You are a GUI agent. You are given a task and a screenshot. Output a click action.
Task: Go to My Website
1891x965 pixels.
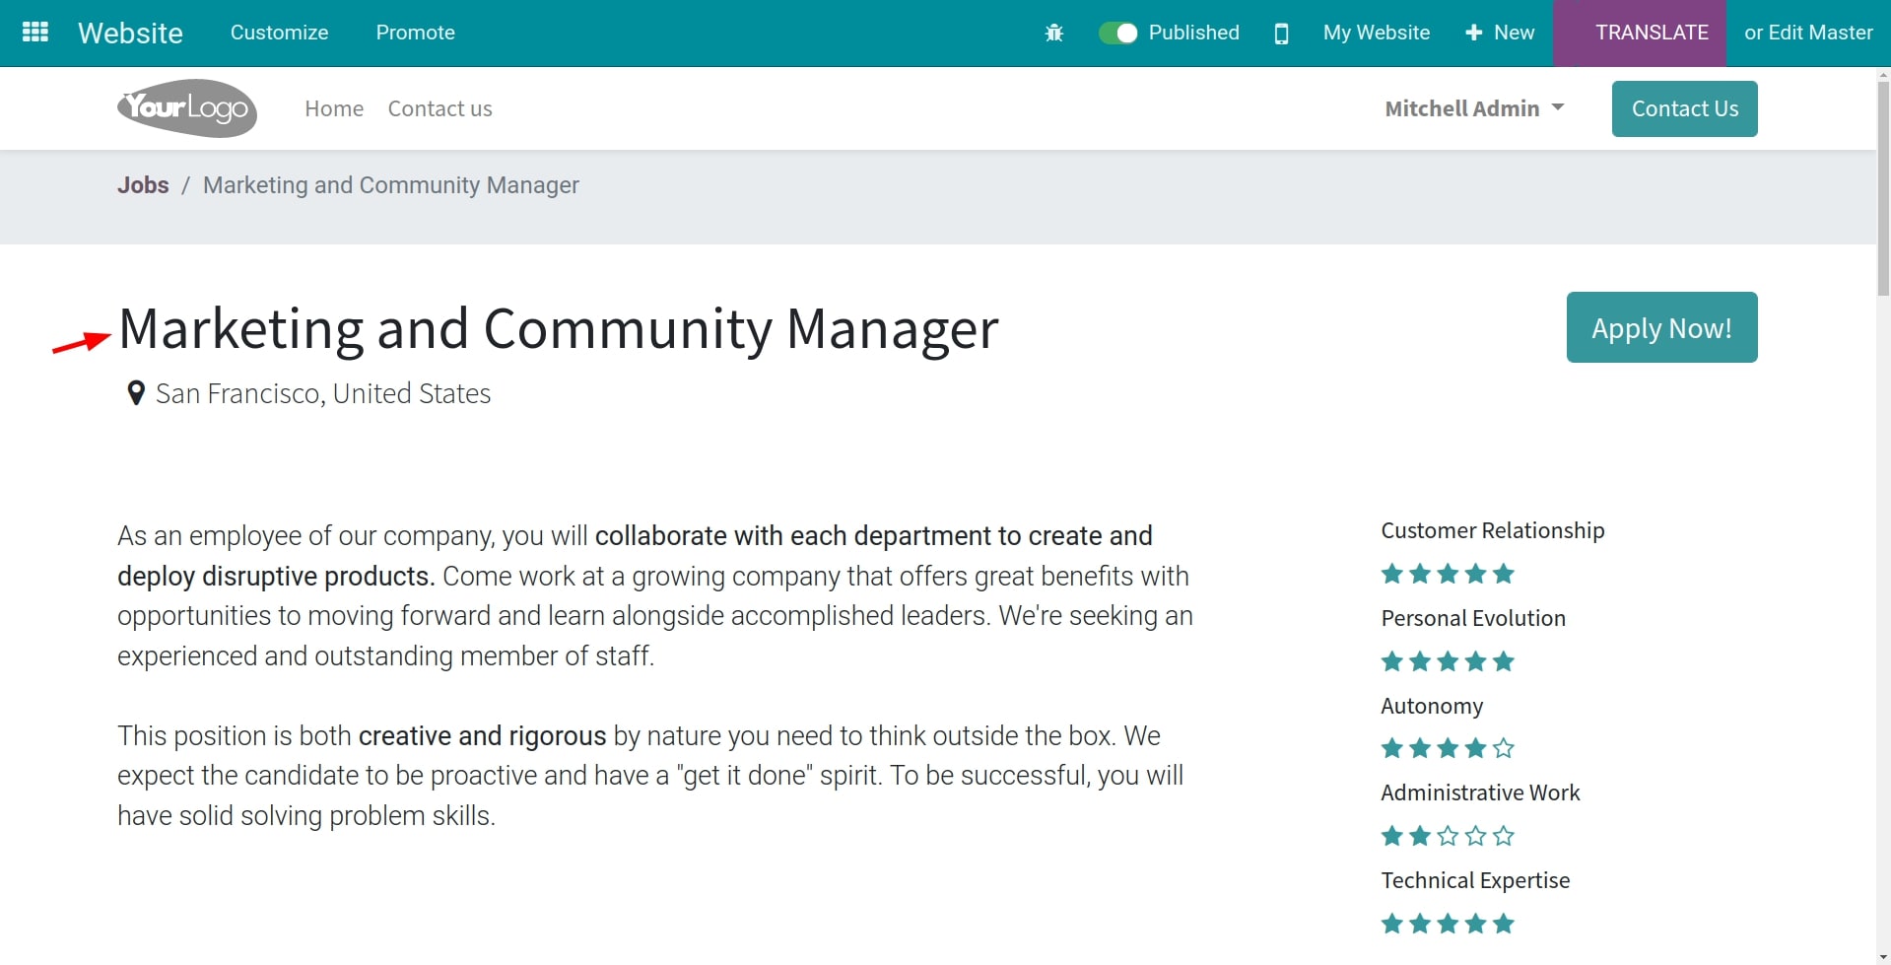(1376, 33)
